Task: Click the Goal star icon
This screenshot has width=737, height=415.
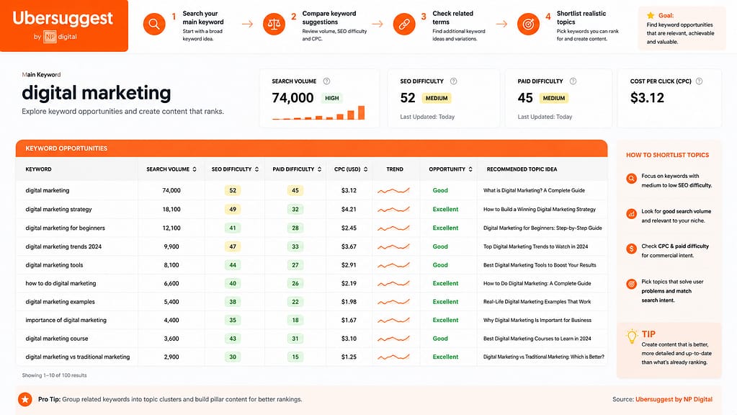Action: (651, 16)
